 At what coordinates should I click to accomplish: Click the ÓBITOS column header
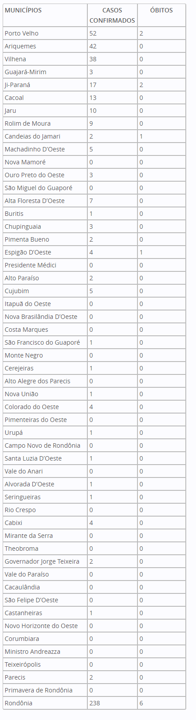pyautogui.click(x=161, y=16)
